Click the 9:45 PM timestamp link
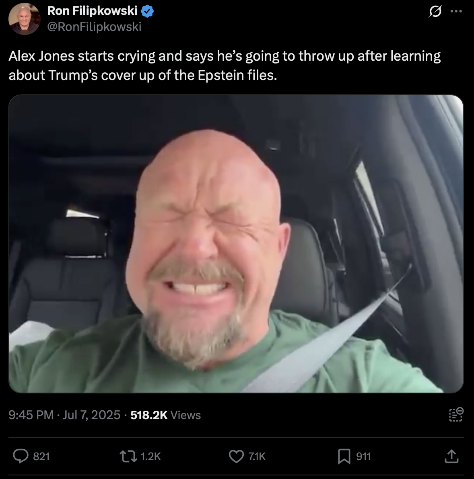This screenshot has height=479, width=474. [31, 415]
